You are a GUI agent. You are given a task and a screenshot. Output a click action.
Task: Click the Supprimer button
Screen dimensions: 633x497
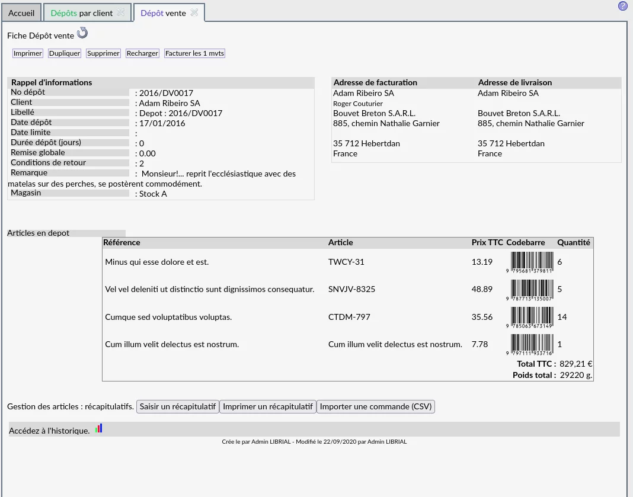pyautogui.click(x=103, y=53)
